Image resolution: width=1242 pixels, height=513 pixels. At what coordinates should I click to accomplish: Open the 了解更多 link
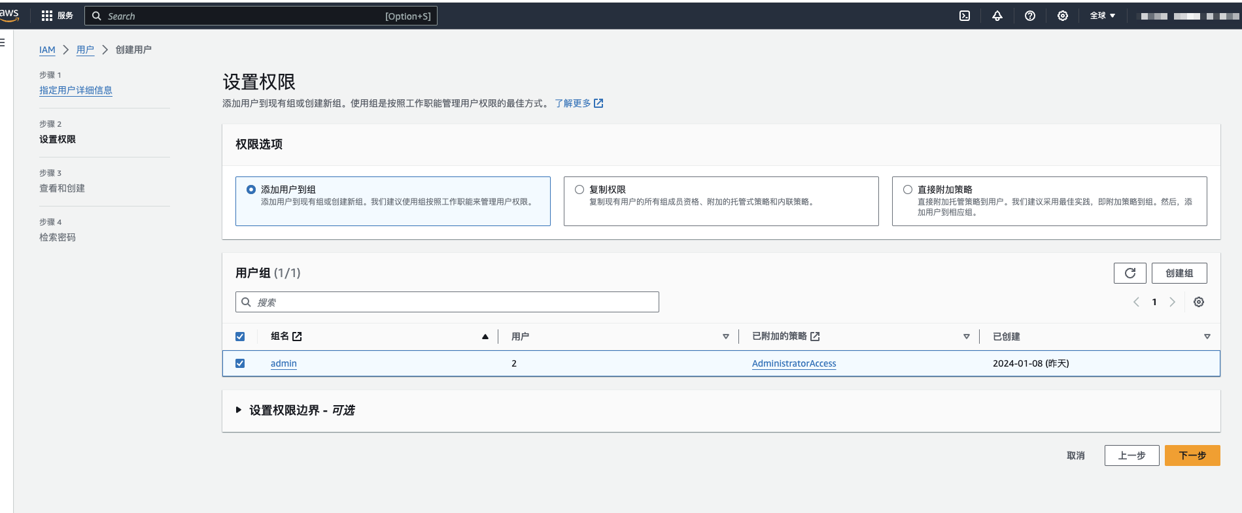573,103
